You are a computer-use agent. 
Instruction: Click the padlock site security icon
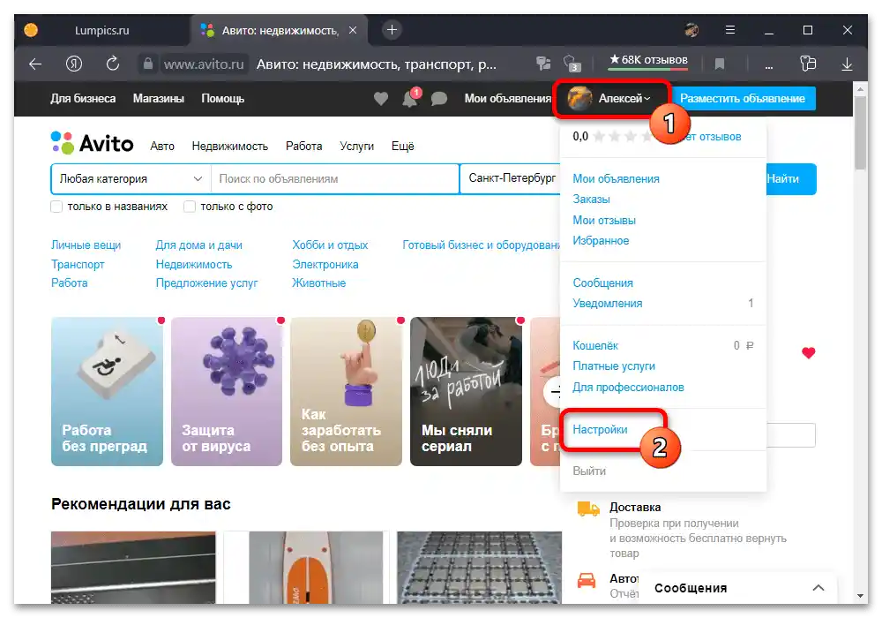148,64
